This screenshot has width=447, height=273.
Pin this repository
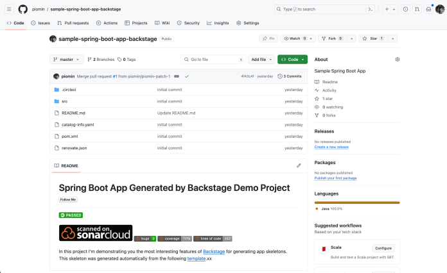pos(268,38)
